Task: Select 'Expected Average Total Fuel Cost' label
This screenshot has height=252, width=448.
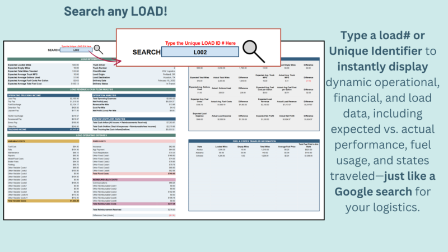Action: (x=25, y=83)
